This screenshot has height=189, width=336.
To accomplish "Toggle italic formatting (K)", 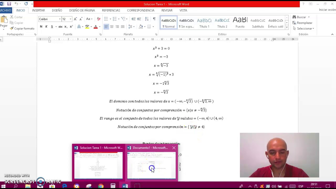I will point(46,27).
